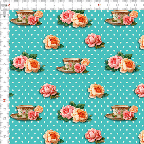
Task: Click the number 3 on the left ruler
Action: (x=5, y=37)
